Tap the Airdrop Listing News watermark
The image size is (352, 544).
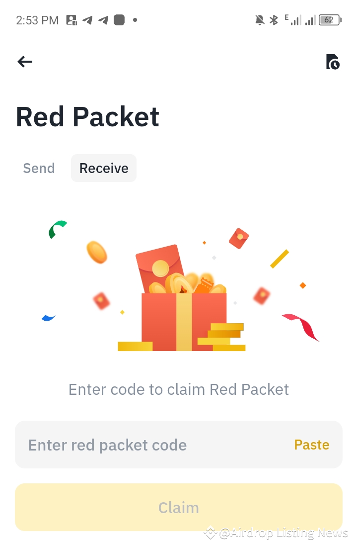pyautogui.click(x=276, y=533)
